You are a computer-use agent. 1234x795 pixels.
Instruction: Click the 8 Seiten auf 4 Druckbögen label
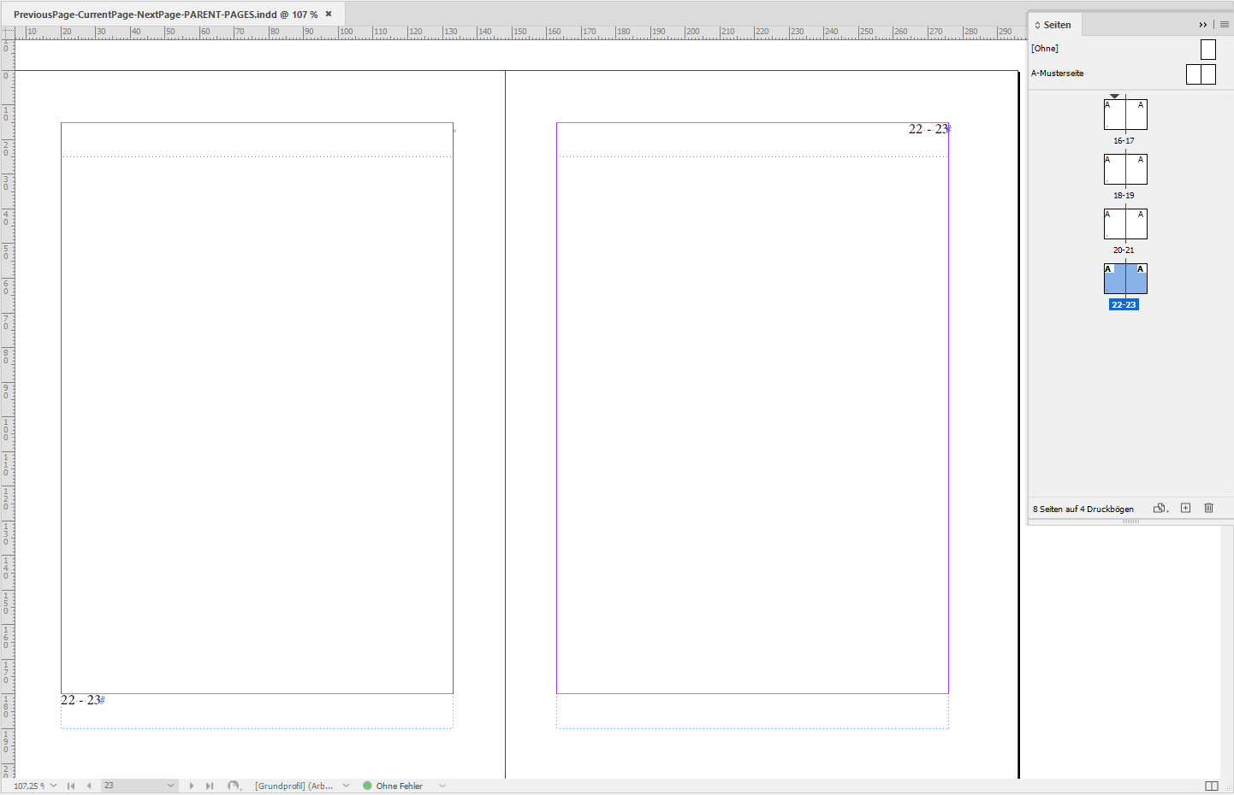pos(1083,508)
